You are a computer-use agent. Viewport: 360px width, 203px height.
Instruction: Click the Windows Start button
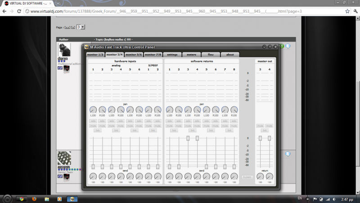(7, 198)
